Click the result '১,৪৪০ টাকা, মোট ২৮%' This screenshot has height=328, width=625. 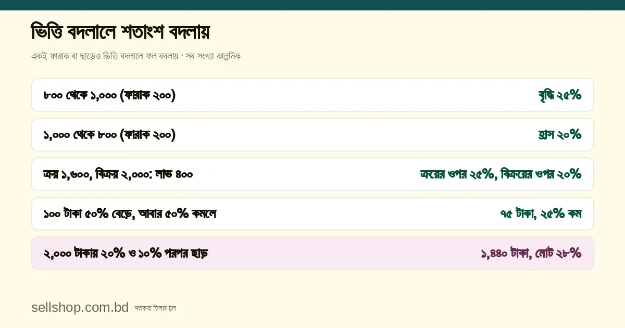(x=531, y=254)
